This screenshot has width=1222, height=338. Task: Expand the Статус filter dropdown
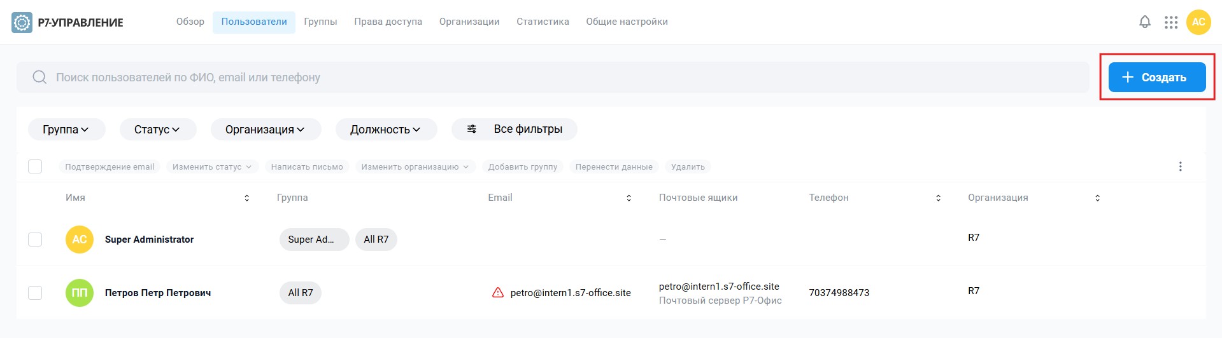158,130
